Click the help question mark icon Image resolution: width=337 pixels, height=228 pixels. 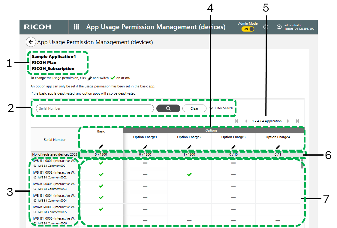coord(266,27)
